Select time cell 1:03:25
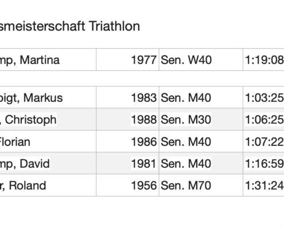This screenshot has width=284, height=229. [x=263, y=97]
